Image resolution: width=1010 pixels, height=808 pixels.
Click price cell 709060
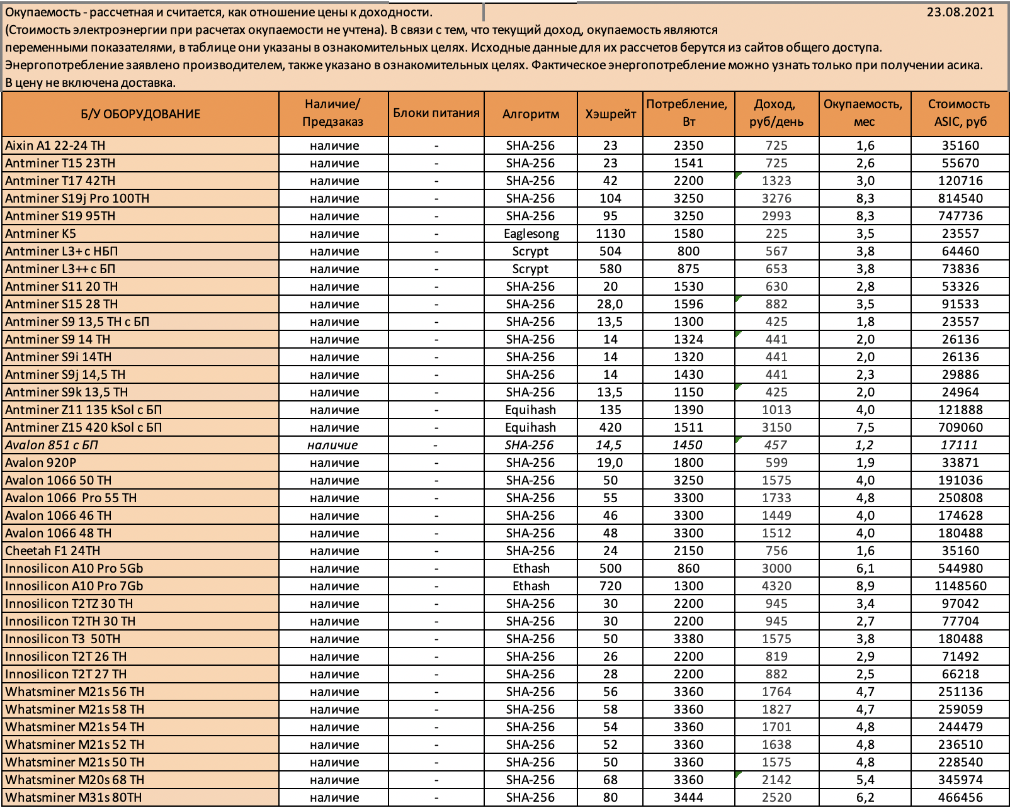(960, 427)
